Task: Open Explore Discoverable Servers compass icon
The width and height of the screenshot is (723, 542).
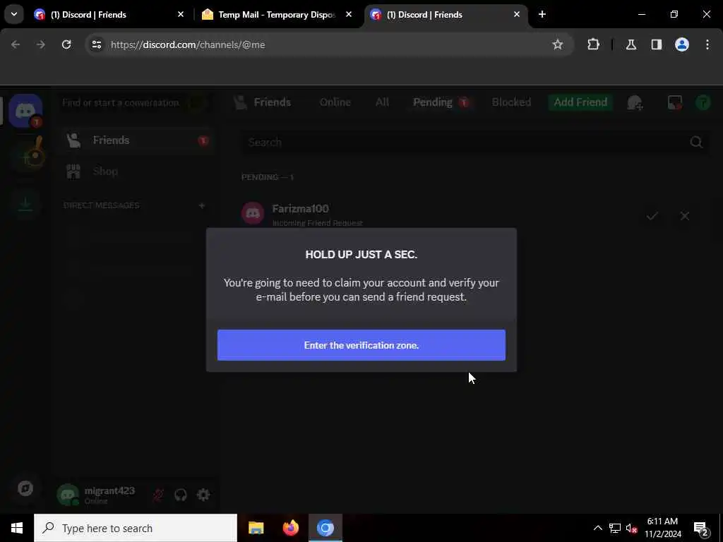Action: point(25,488)
